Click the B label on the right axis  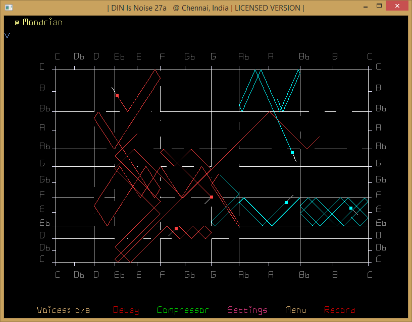(x=378, y=88)
